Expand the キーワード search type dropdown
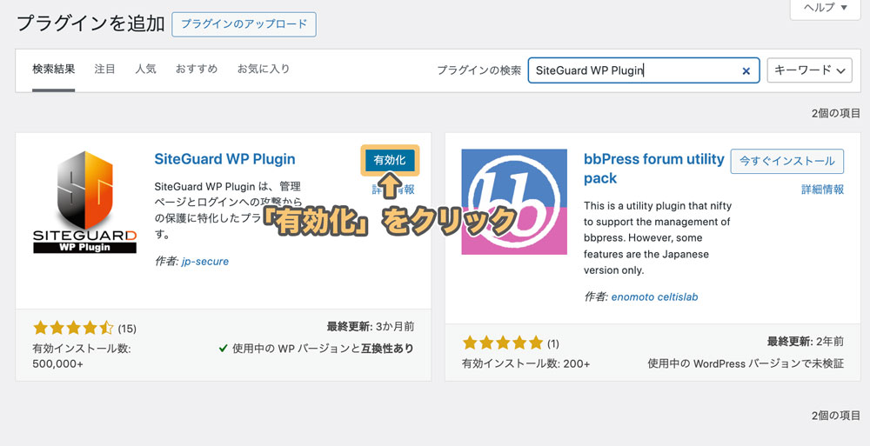Screen dimensions: 870x446 (809, 70)
